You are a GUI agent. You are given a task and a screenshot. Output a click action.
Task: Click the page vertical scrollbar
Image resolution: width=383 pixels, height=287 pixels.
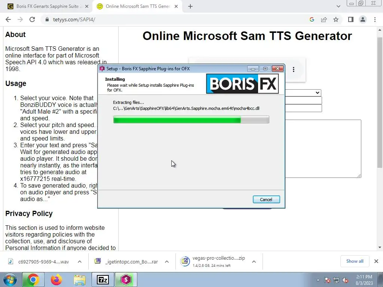[x=380, y=102]
